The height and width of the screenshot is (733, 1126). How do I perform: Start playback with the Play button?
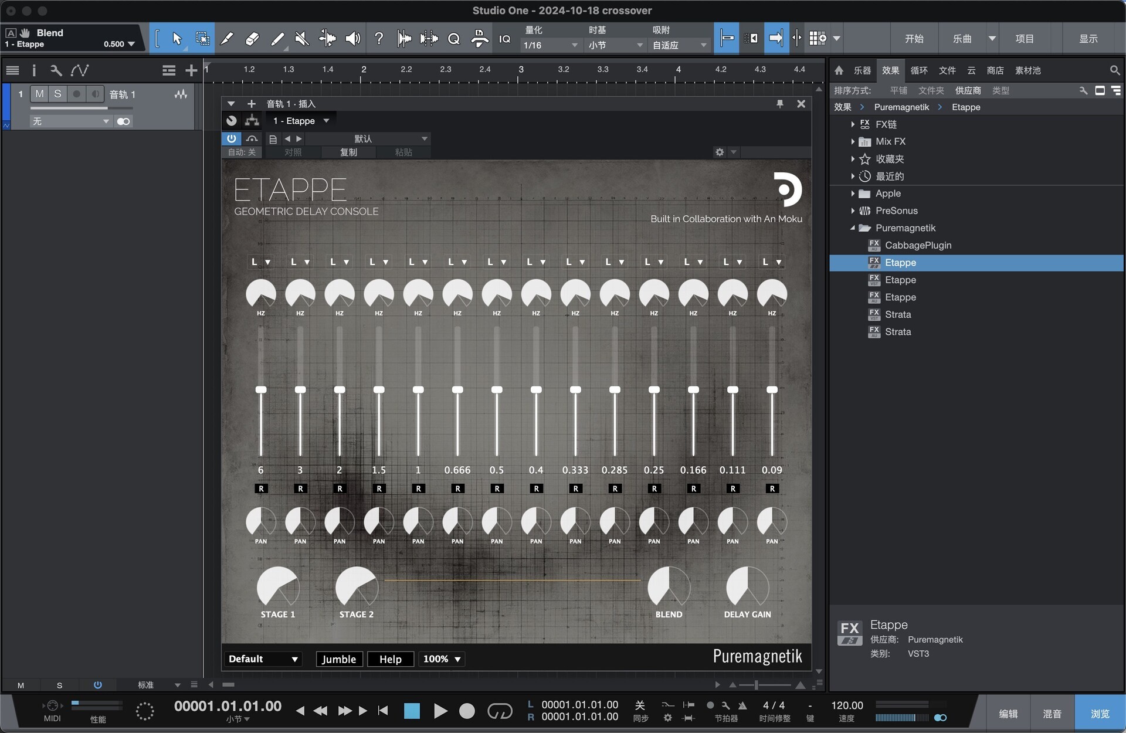[x=440, y=711]
